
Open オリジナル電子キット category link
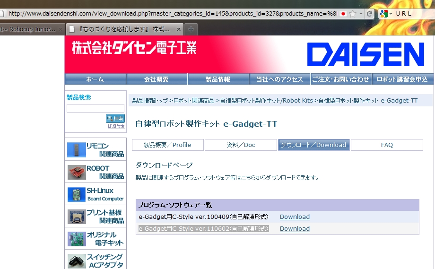pyautogui.click(x=105, y=239)
